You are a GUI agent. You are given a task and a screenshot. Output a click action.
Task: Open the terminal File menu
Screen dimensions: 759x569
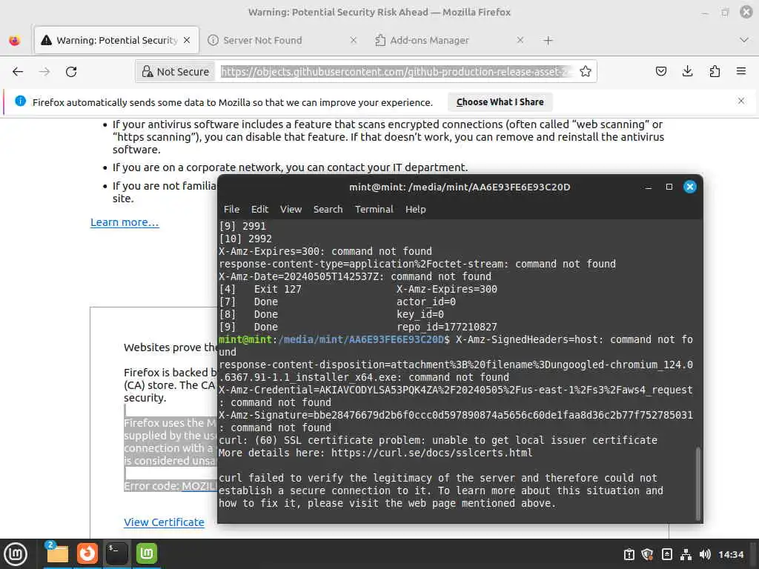coord(231,209)
